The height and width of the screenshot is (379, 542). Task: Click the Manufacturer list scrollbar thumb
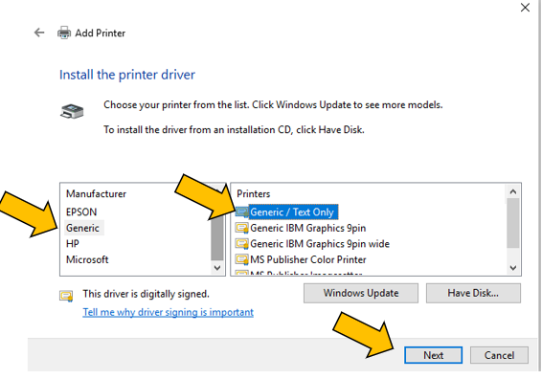pyautogui.click(x=217, y=238)
